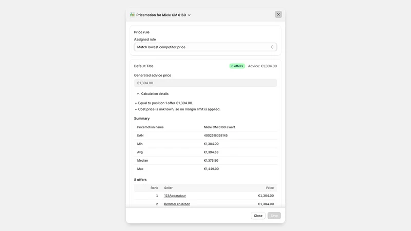This screenshot has height=231, width=411.
Task: Click the Seller column header
Action: (169, 188)
